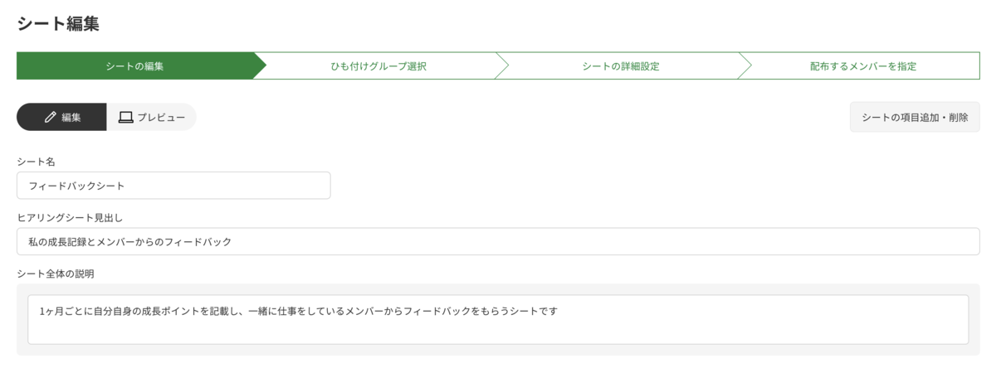Viewport: 996px width, 368px height.
Task: Click the ヒアリングシート見出し label
Action: click(x=70, y=218)
